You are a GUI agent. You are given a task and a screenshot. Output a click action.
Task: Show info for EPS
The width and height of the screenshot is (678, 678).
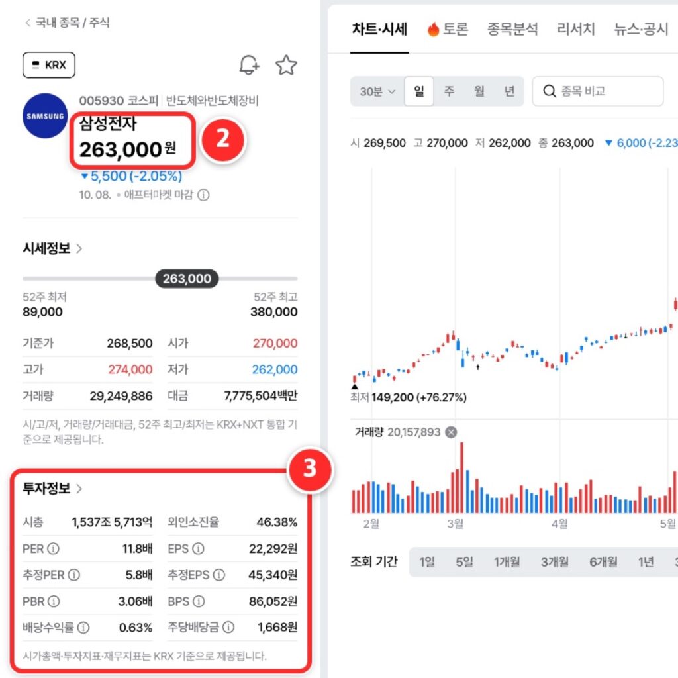pos(198,549)
